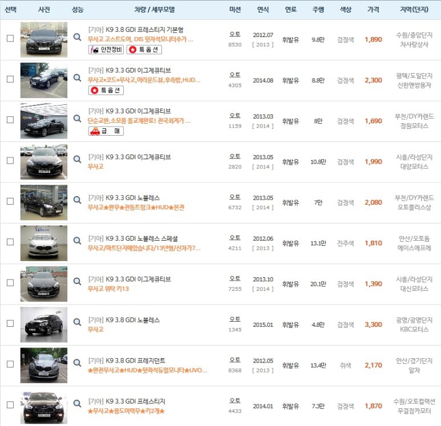The image size is (441, 426).
Task: Open K9 3.3 GDI 프레스티지 listing
Action: [127, 401]
